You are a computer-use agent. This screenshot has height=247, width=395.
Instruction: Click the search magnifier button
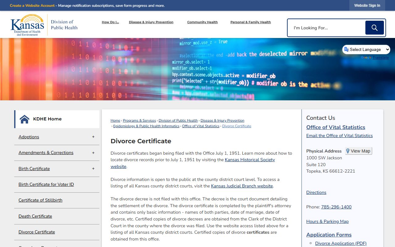pos(374,28)
